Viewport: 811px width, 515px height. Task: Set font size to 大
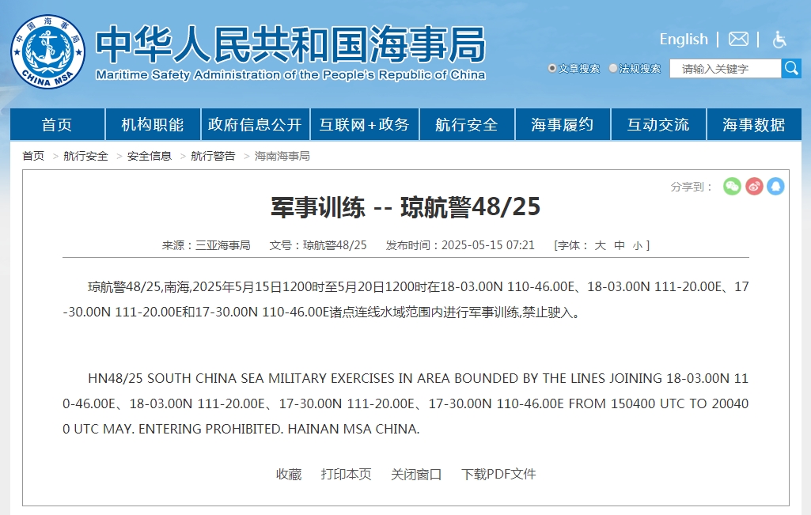[x=600, y=245]
